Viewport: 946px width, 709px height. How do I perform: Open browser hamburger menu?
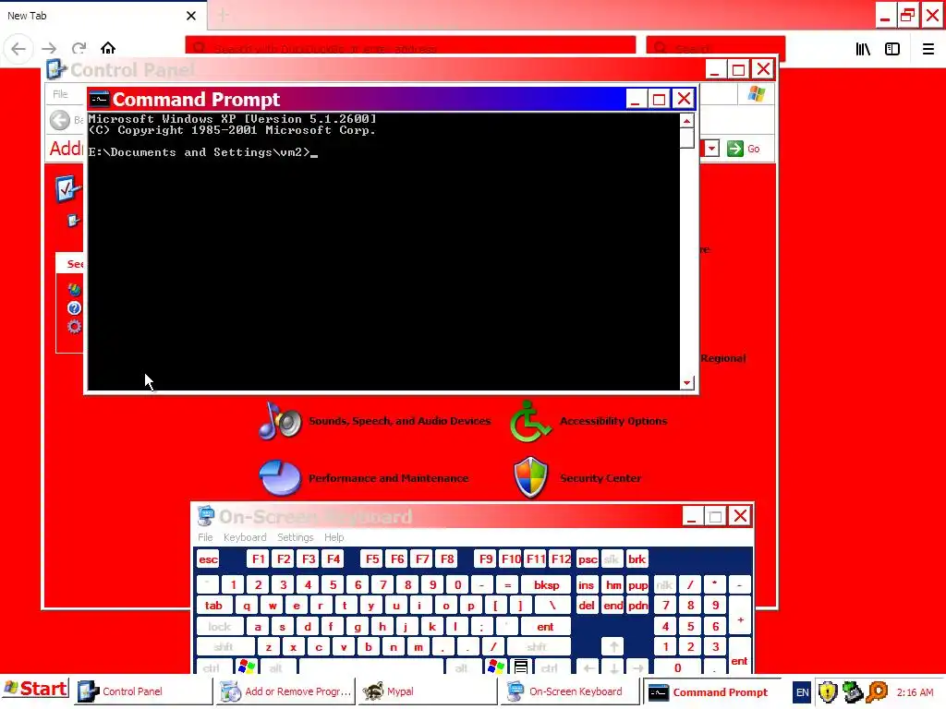pos(928,49)
